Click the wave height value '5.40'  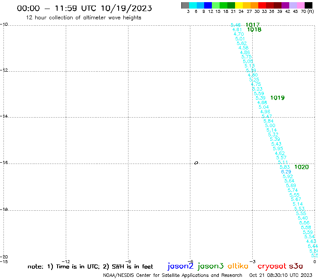click(x=303, y=218)
